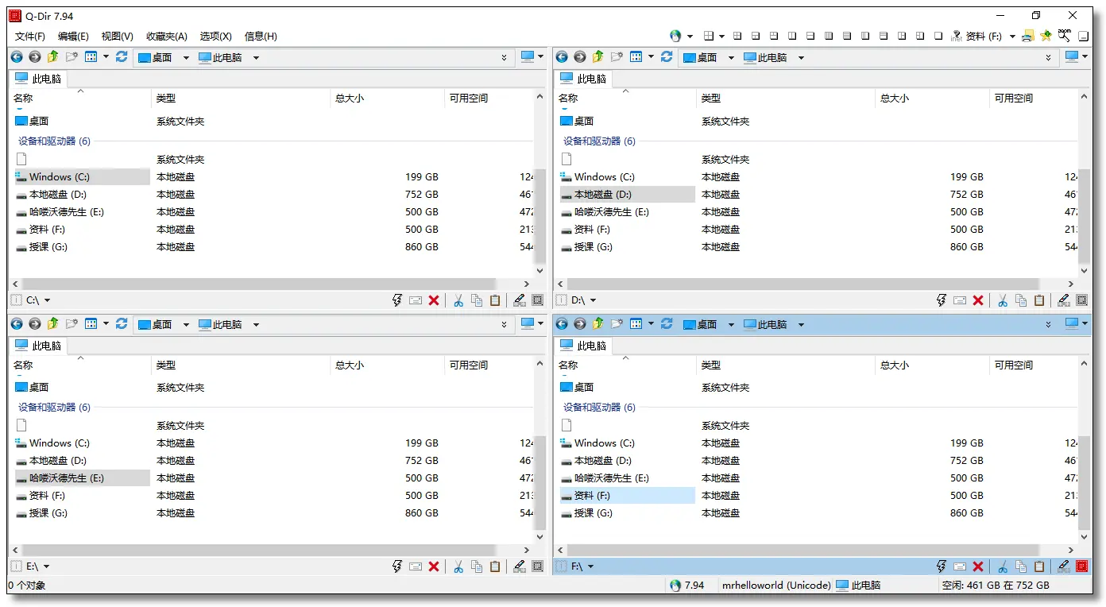Viewport: 1106px width, 607px height.
Task: Click the scissors cut icon in the D:\ pane
Action: pyautogui.click(x=1003, y=300)
